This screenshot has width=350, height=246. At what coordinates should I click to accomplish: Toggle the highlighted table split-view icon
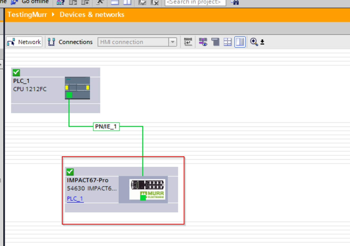[x=240, y=42]
